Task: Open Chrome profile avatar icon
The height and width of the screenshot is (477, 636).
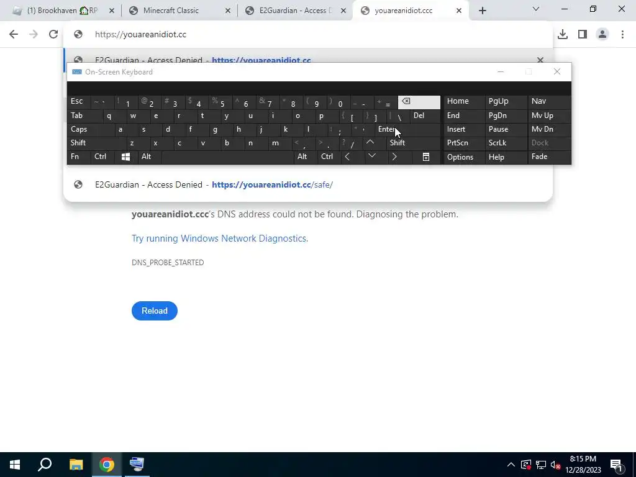Action: (x=602, y=34)
